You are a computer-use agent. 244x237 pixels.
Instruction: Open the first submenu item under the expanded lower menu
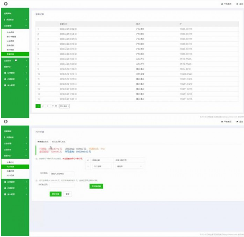point(10,162)
